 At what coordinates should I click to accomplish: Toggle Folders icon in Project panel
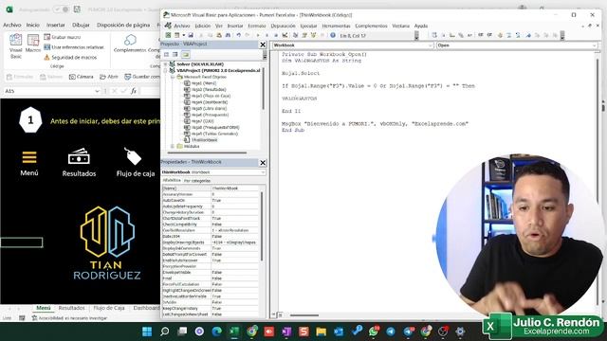(x=186, y=55)
